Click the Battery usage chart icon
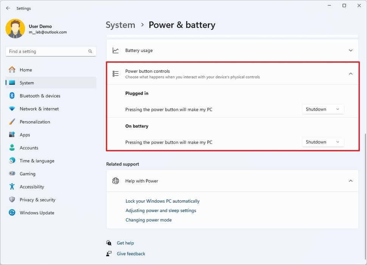The image size is (367, 265). tap(116, 50)
